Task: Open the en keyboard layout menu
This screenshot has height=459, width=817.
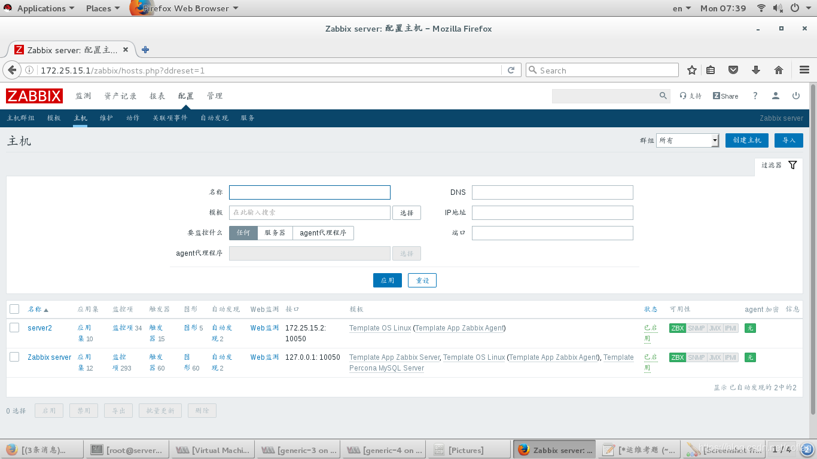Action: point(681,8)
